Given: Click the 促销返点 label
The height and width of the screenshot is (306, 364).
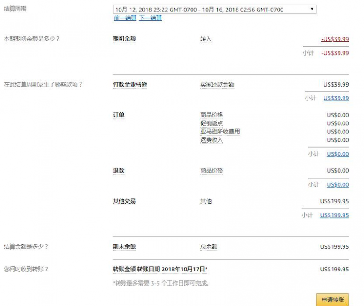Looking at the screenshot, I should [212, 123].
